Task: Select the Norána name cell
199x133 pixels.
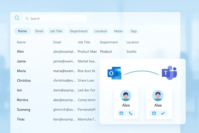Action: pyautogui.click(x=22, y=100)
